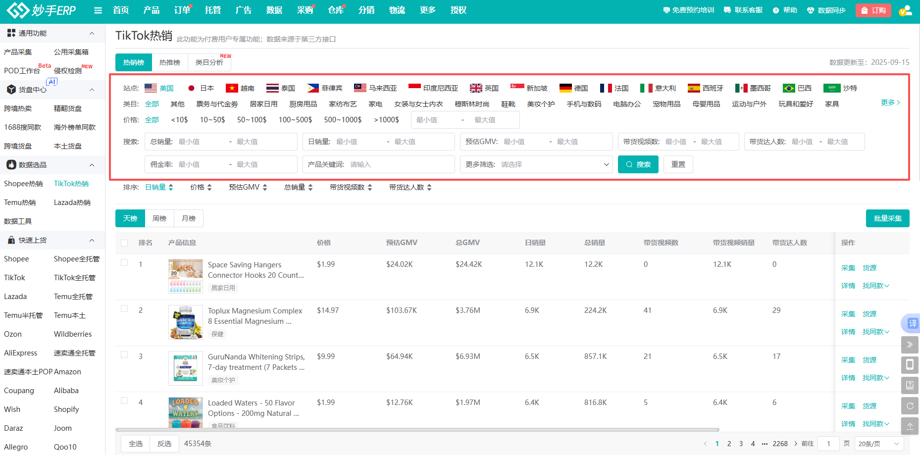Open the 类目分析 tab

tap(209, 62)
